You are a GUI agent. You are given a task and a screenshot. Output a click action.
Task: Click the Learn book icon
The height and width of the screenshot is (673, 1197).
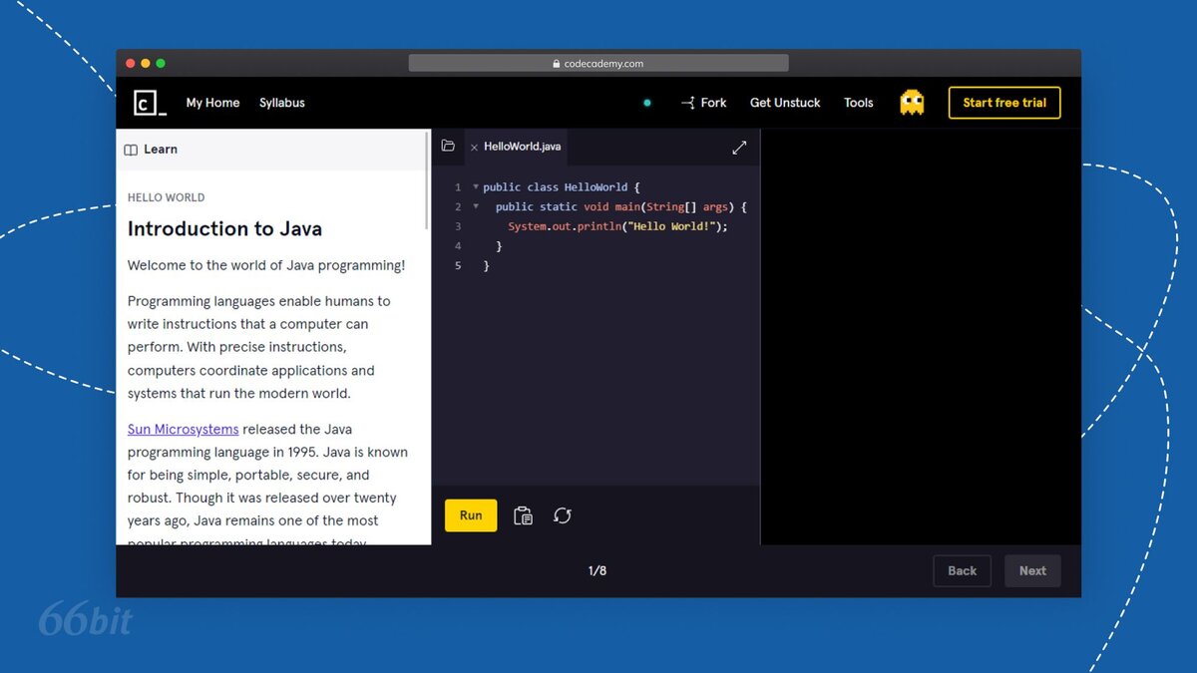tap(131, 150)
